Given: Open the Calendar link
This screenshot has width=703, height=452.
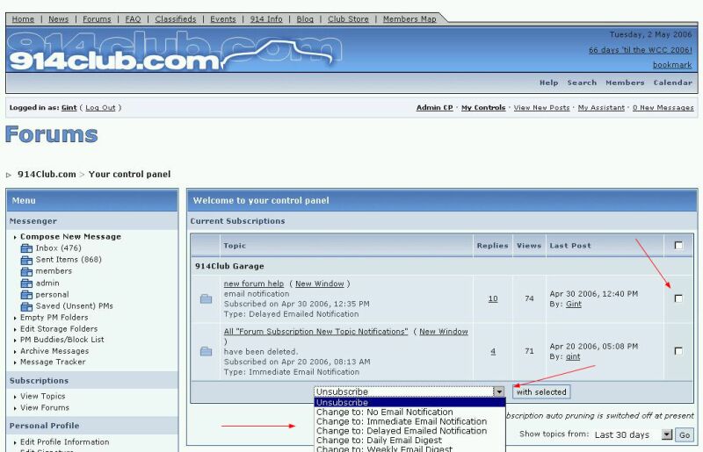Looking at the screenshot, I should tap(673, 83).
